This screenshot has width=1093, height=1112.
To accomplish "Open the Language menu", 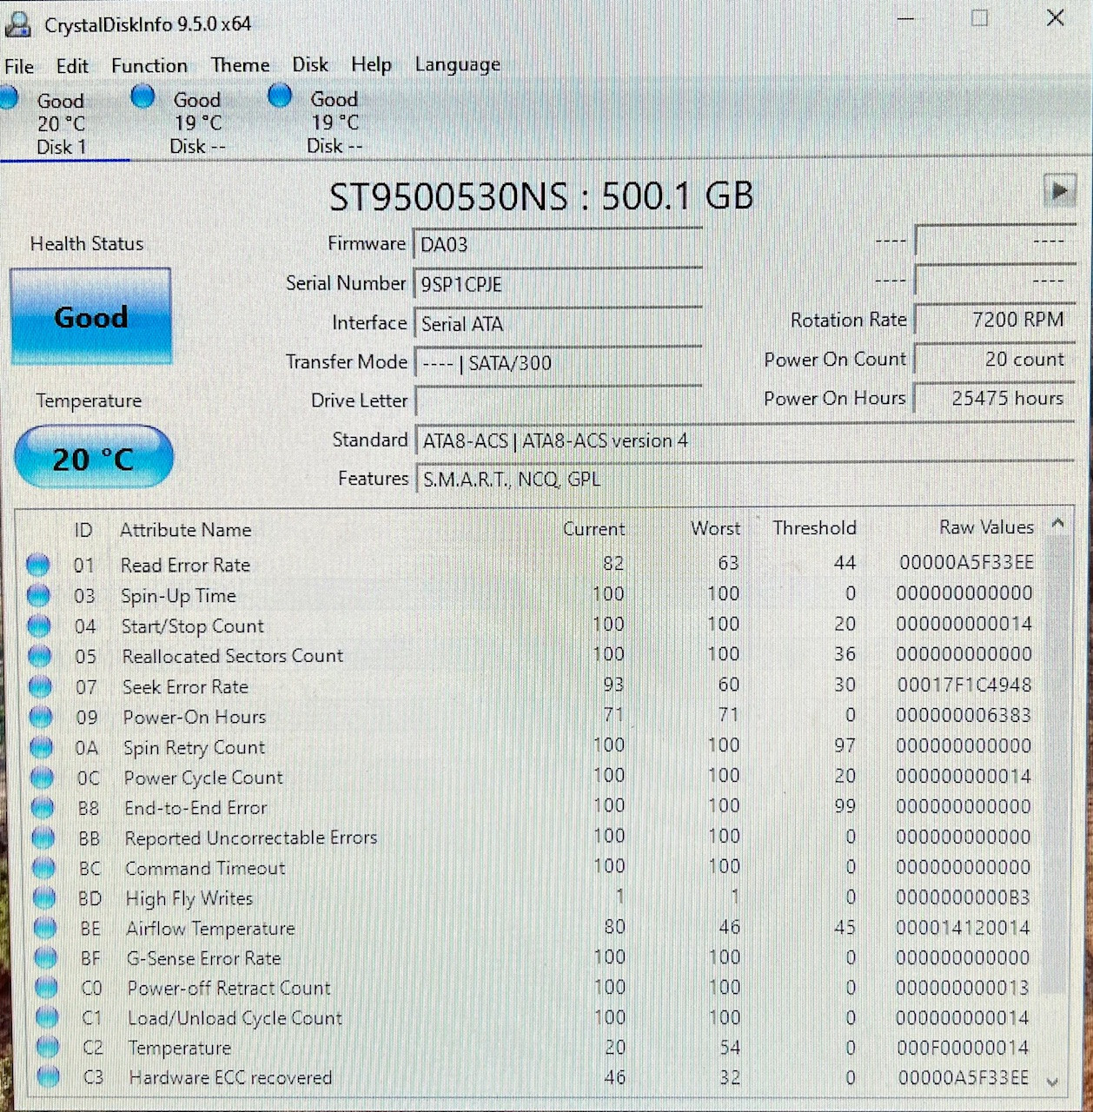I will click(x=457, y=64).
